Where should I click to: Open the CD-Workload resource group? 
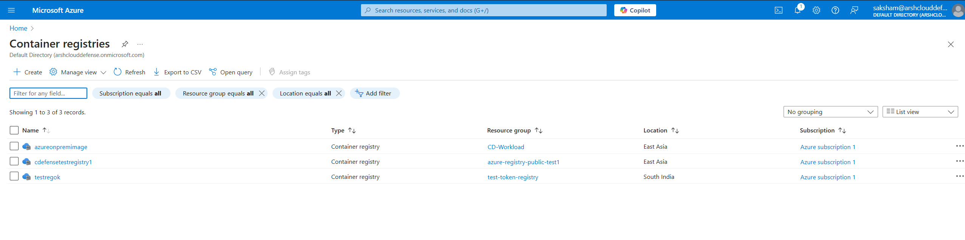coord(506,147)
